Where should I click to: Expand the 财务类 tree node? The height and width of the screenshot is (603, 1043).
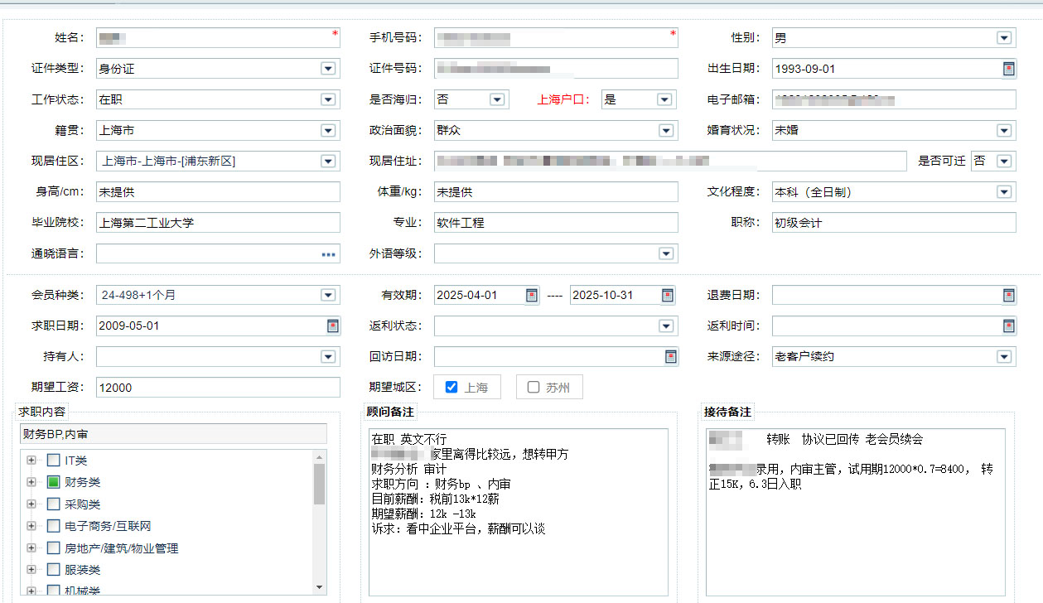(31, 482)
